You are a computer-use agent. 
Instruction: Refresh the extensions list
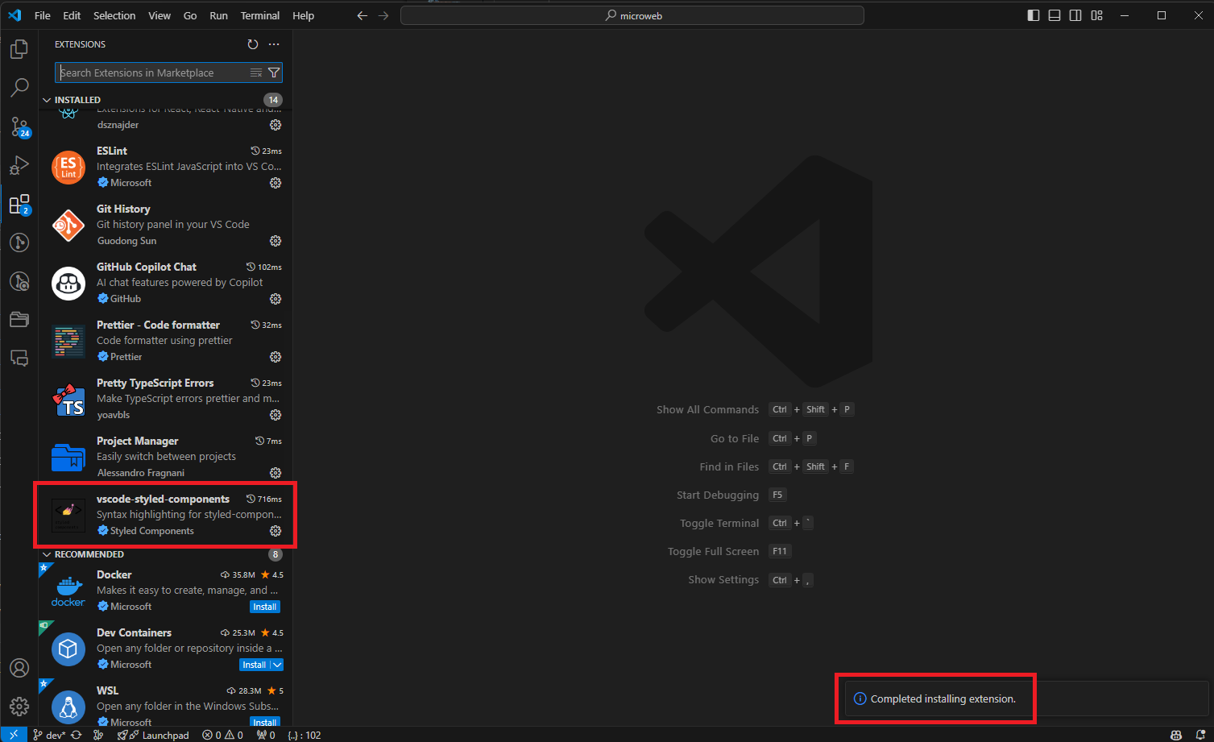coord(253,44)
